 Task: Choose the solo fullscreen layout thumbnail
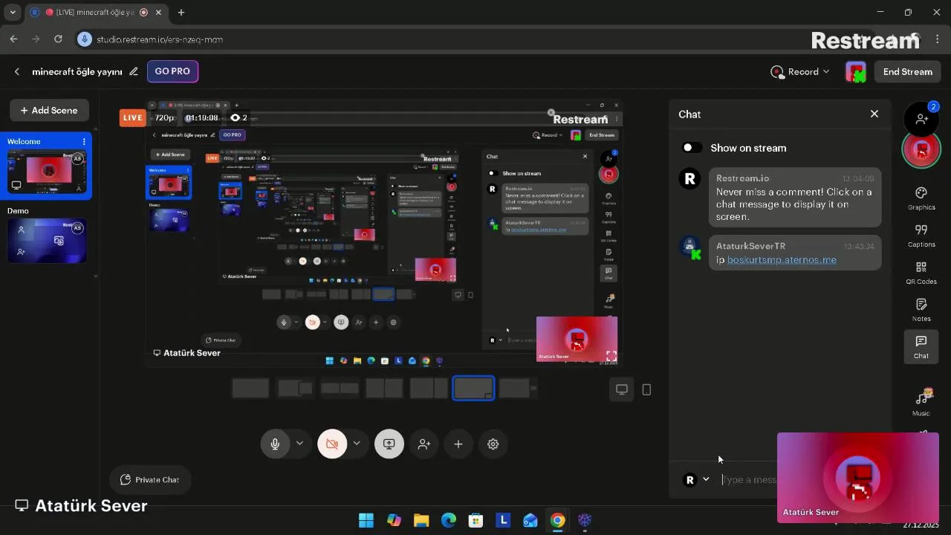pos(250,389)
